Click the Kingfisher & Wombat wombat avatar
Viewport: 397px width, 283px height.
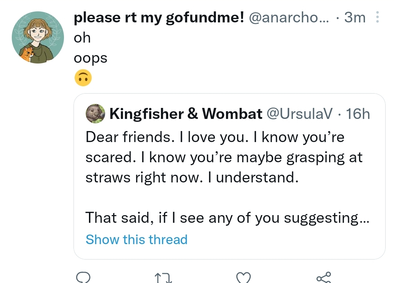[96, 113]
